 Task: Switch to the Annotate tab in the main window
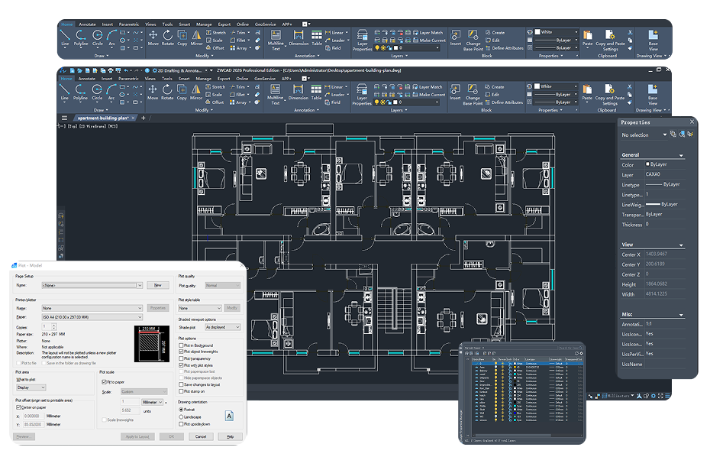(86, 79)
